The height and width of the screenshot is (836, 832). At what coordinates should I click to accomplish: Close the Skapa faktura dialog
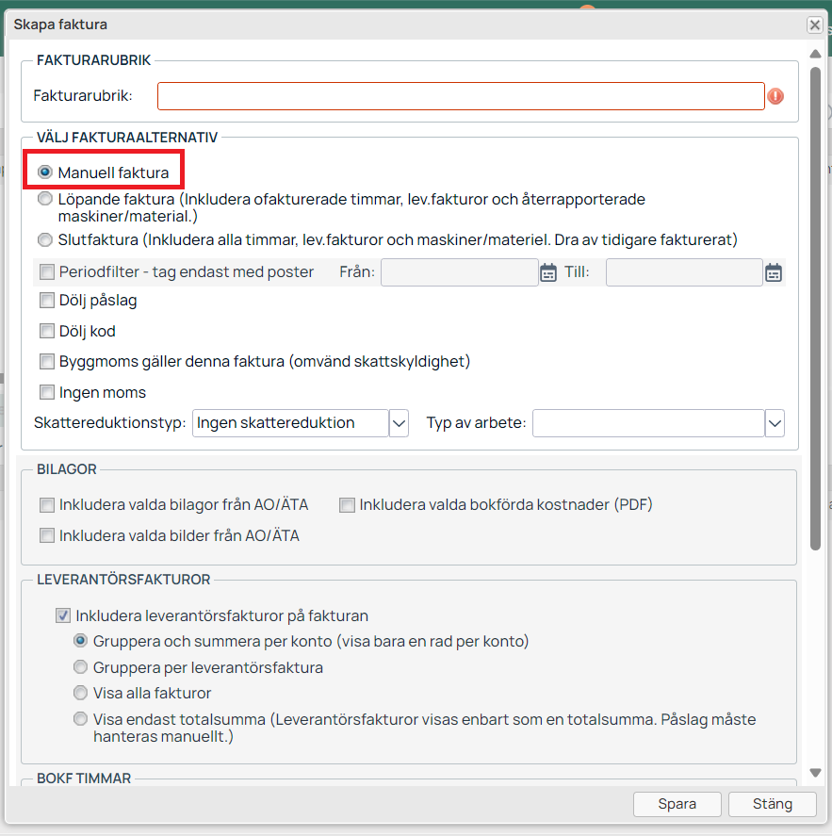pos(814,25)
